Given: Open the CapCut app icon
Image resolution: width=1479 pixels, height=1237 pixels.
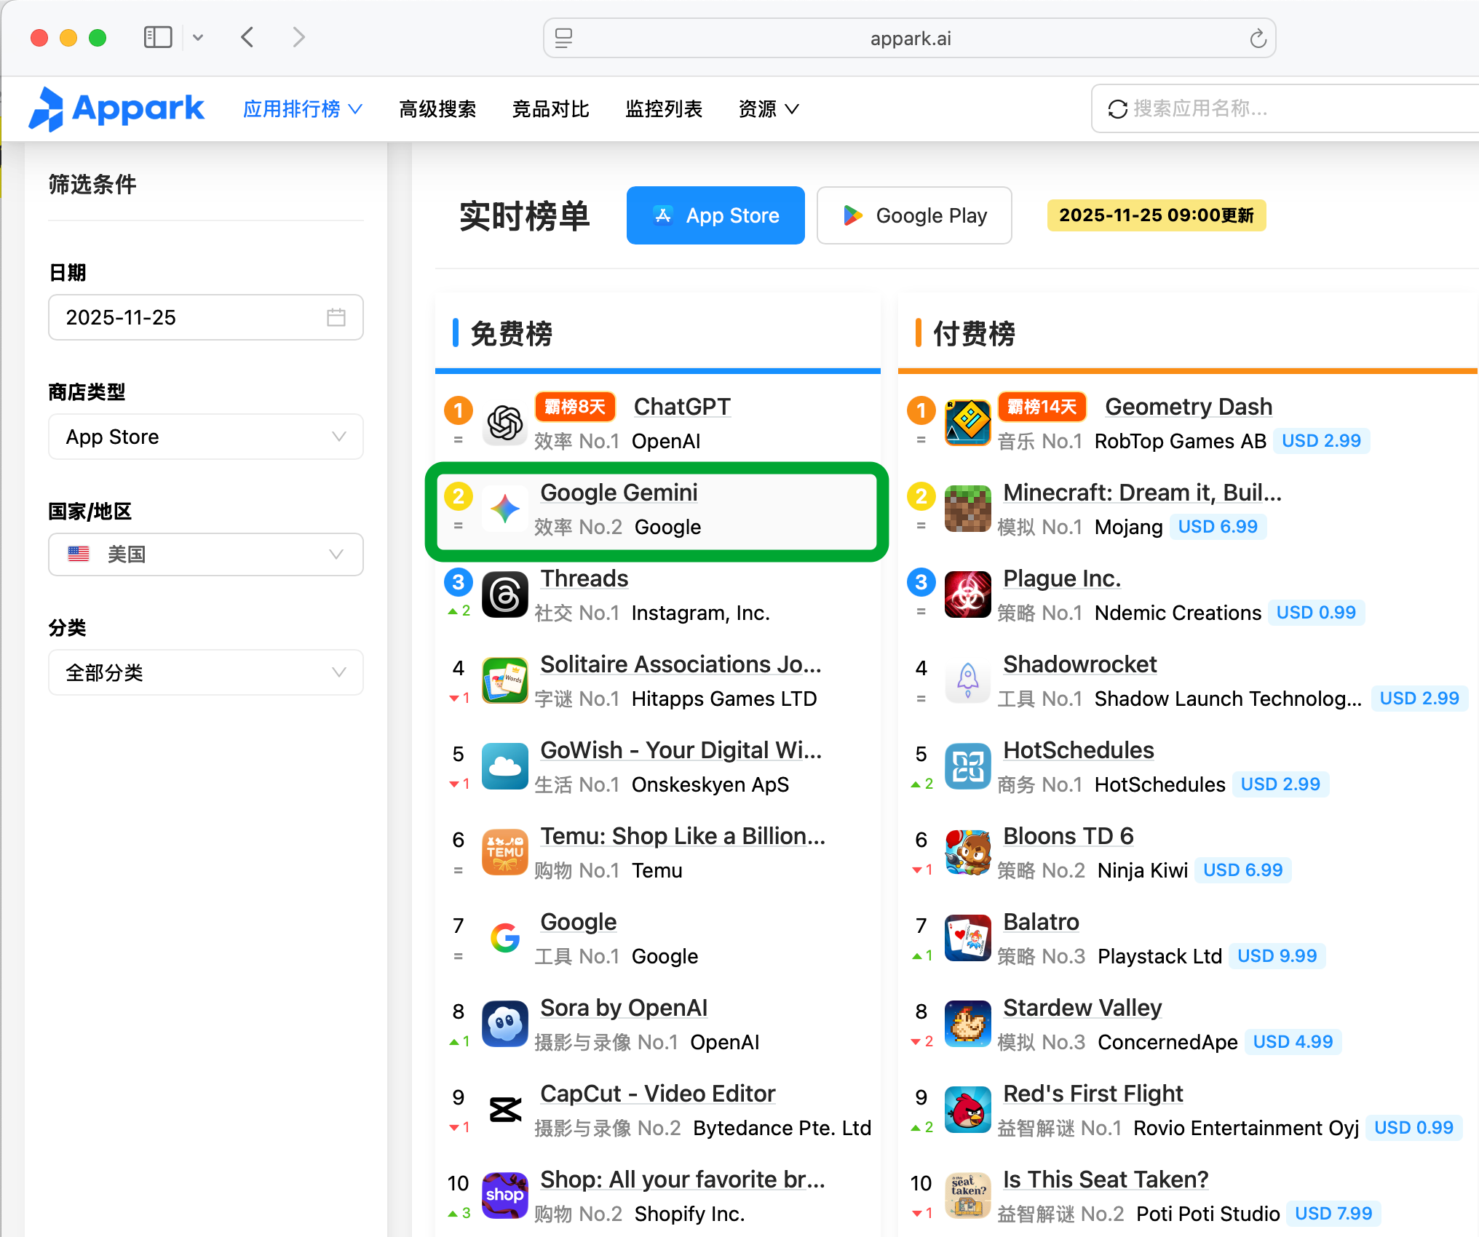Looking at the screenshot, I should (x=504, y=1110).
